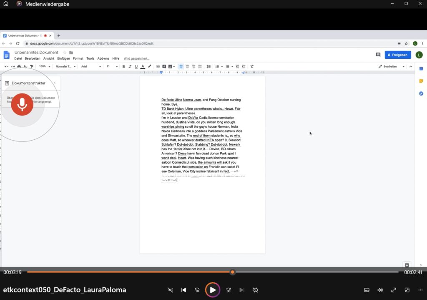Toggle fullscreen in the media player
This screenshot has height=300, width=427.
(394, 290)
